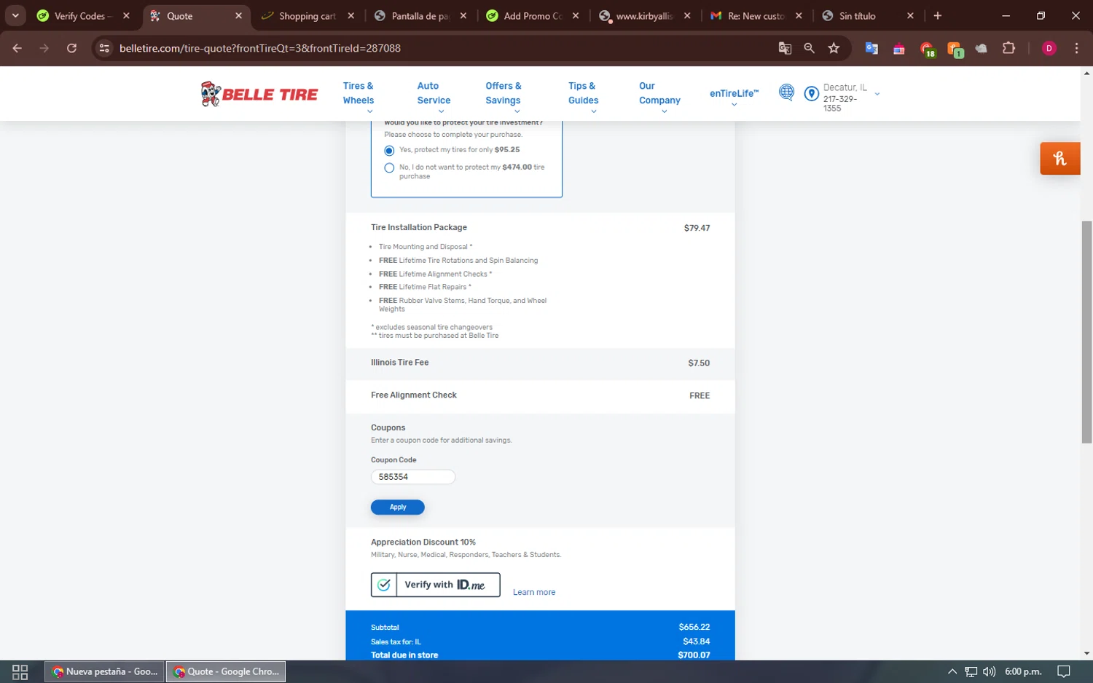Select Yes, protect my tires radio
The image size is (1093, 683).
pos(389,151)
